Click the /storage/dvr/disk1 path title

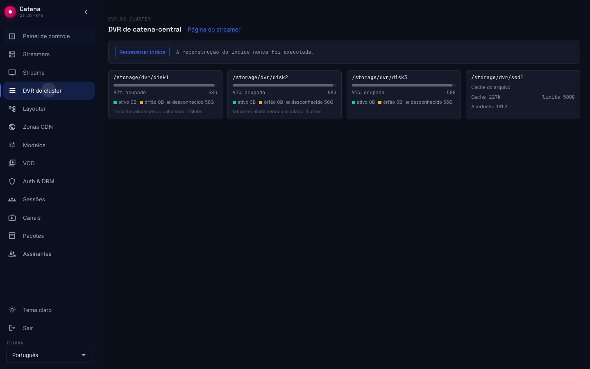[x=141, y=77]
